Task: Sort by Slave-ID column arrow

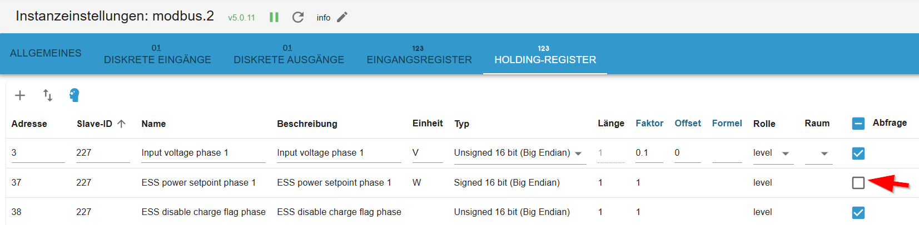Action: point(122,124)
